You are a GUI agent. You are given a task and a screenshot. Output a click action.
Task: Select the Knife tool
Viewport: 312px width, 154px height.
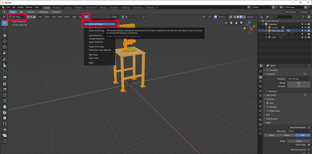pyautogui.click(x=5, y=101)
